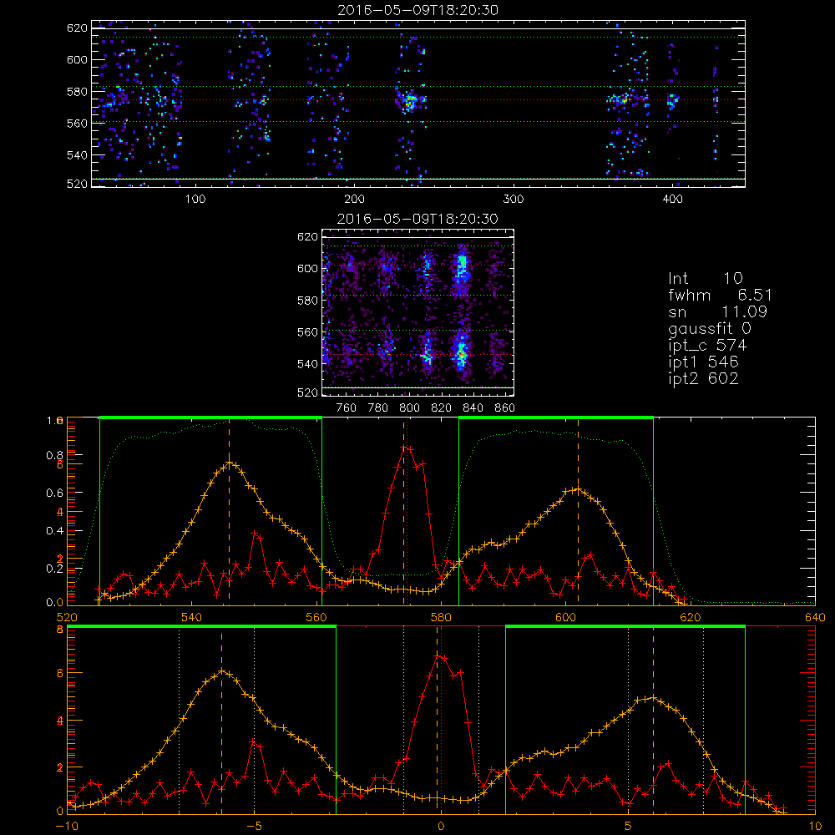Click the -5 x-axis label of the bottom plot
The image size is (835, 835).
coord(255,827)
